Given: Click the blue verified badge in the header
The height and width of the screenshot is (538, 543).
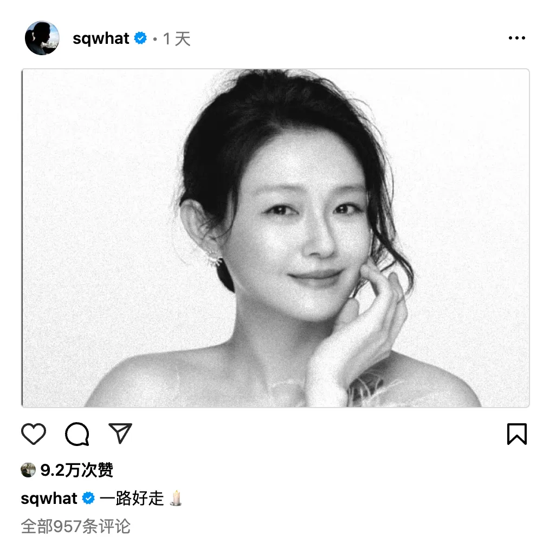Looking at the screenshot, I should click(140, 38).
